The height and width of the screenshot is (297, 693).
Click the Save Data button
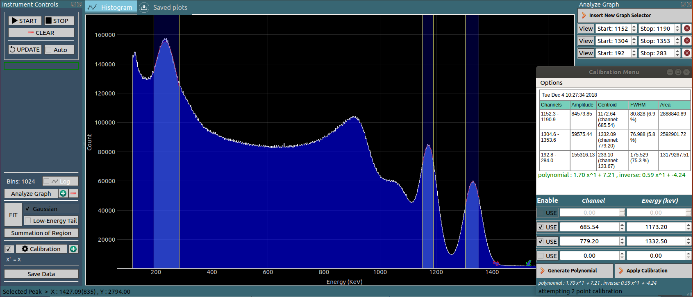tap(41, 274)
